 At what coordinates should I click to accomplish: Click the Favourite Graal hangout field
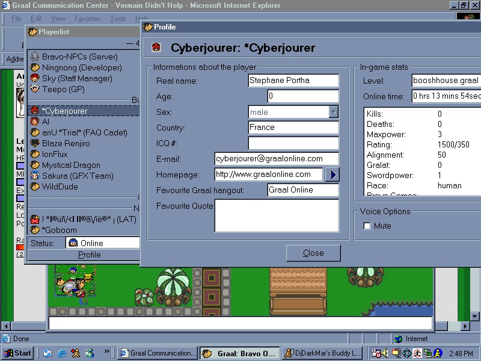(303, 190)
